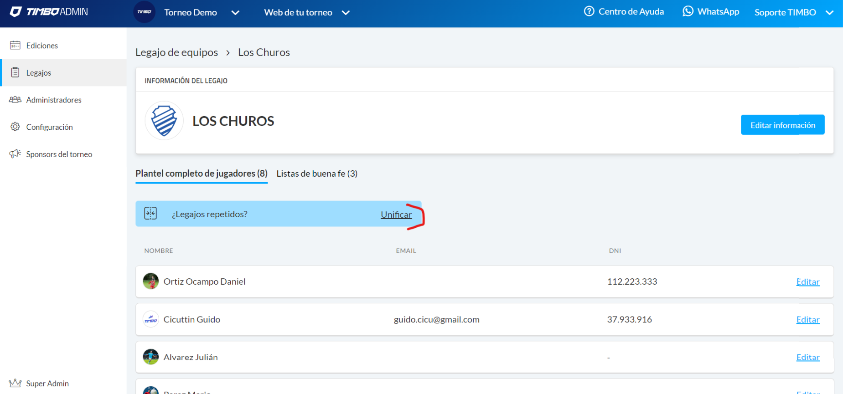
Task: Click the WhatsApp icon in header
Action: point(688,11)
